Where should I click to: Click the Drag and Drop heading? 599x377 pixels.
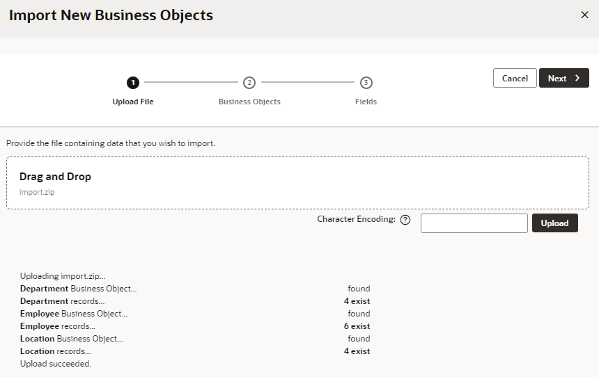(x=55, y=177)
